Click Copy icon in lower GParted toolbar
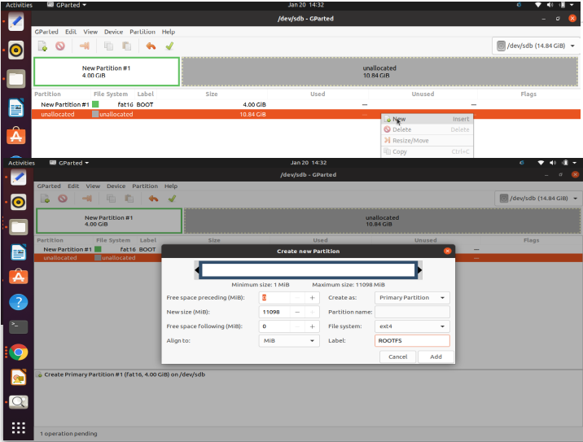This screenshot has width=583, height=442. tap(111, 199)
